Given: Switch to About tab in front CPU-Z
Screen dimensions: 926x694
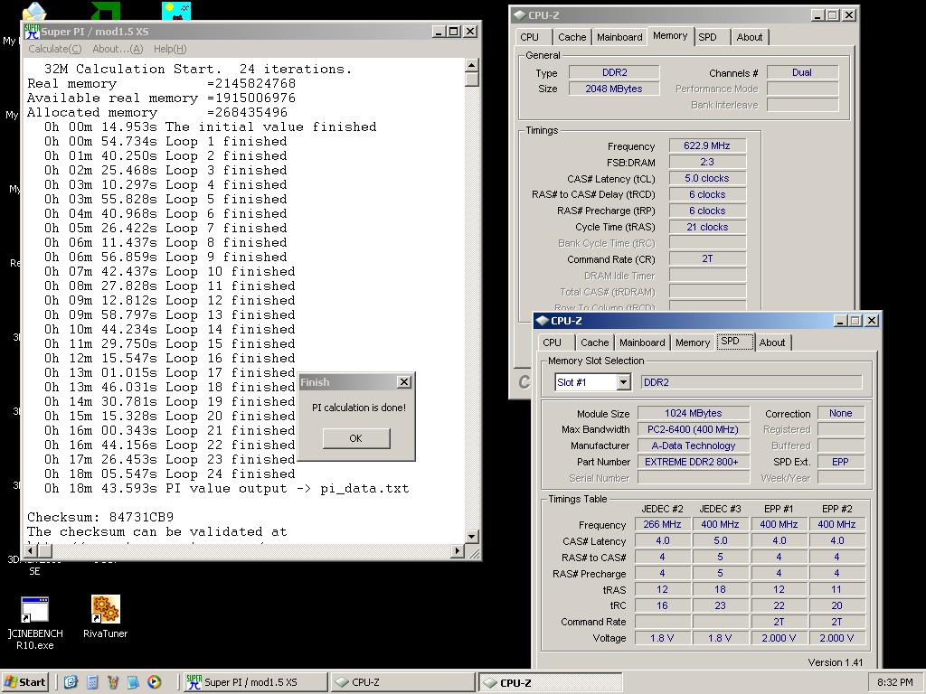Looking at the screenshot, I should pyautogui.click(x=772, y=342).
